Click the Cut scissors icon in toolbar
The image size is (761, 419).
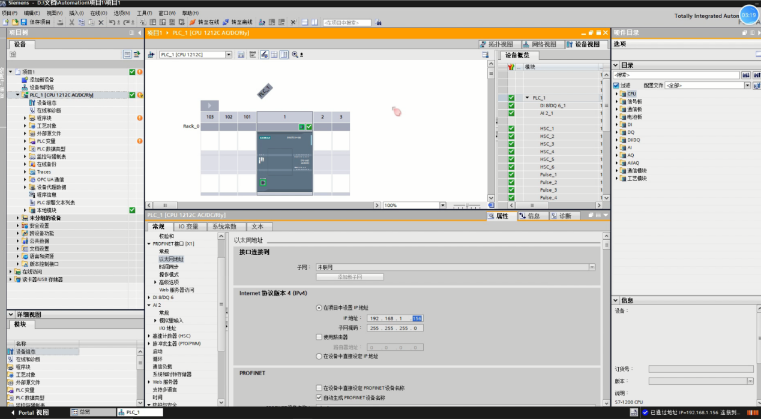click(x=71, y=22)
